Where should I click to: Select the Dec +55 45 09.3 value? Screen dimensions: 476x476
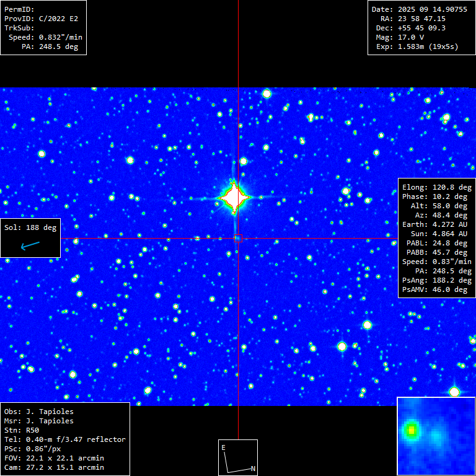click(421, 29)
